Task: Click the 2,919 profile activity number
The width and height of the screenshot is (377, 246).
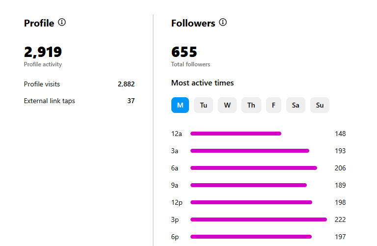Action: (x=43, y=52)
